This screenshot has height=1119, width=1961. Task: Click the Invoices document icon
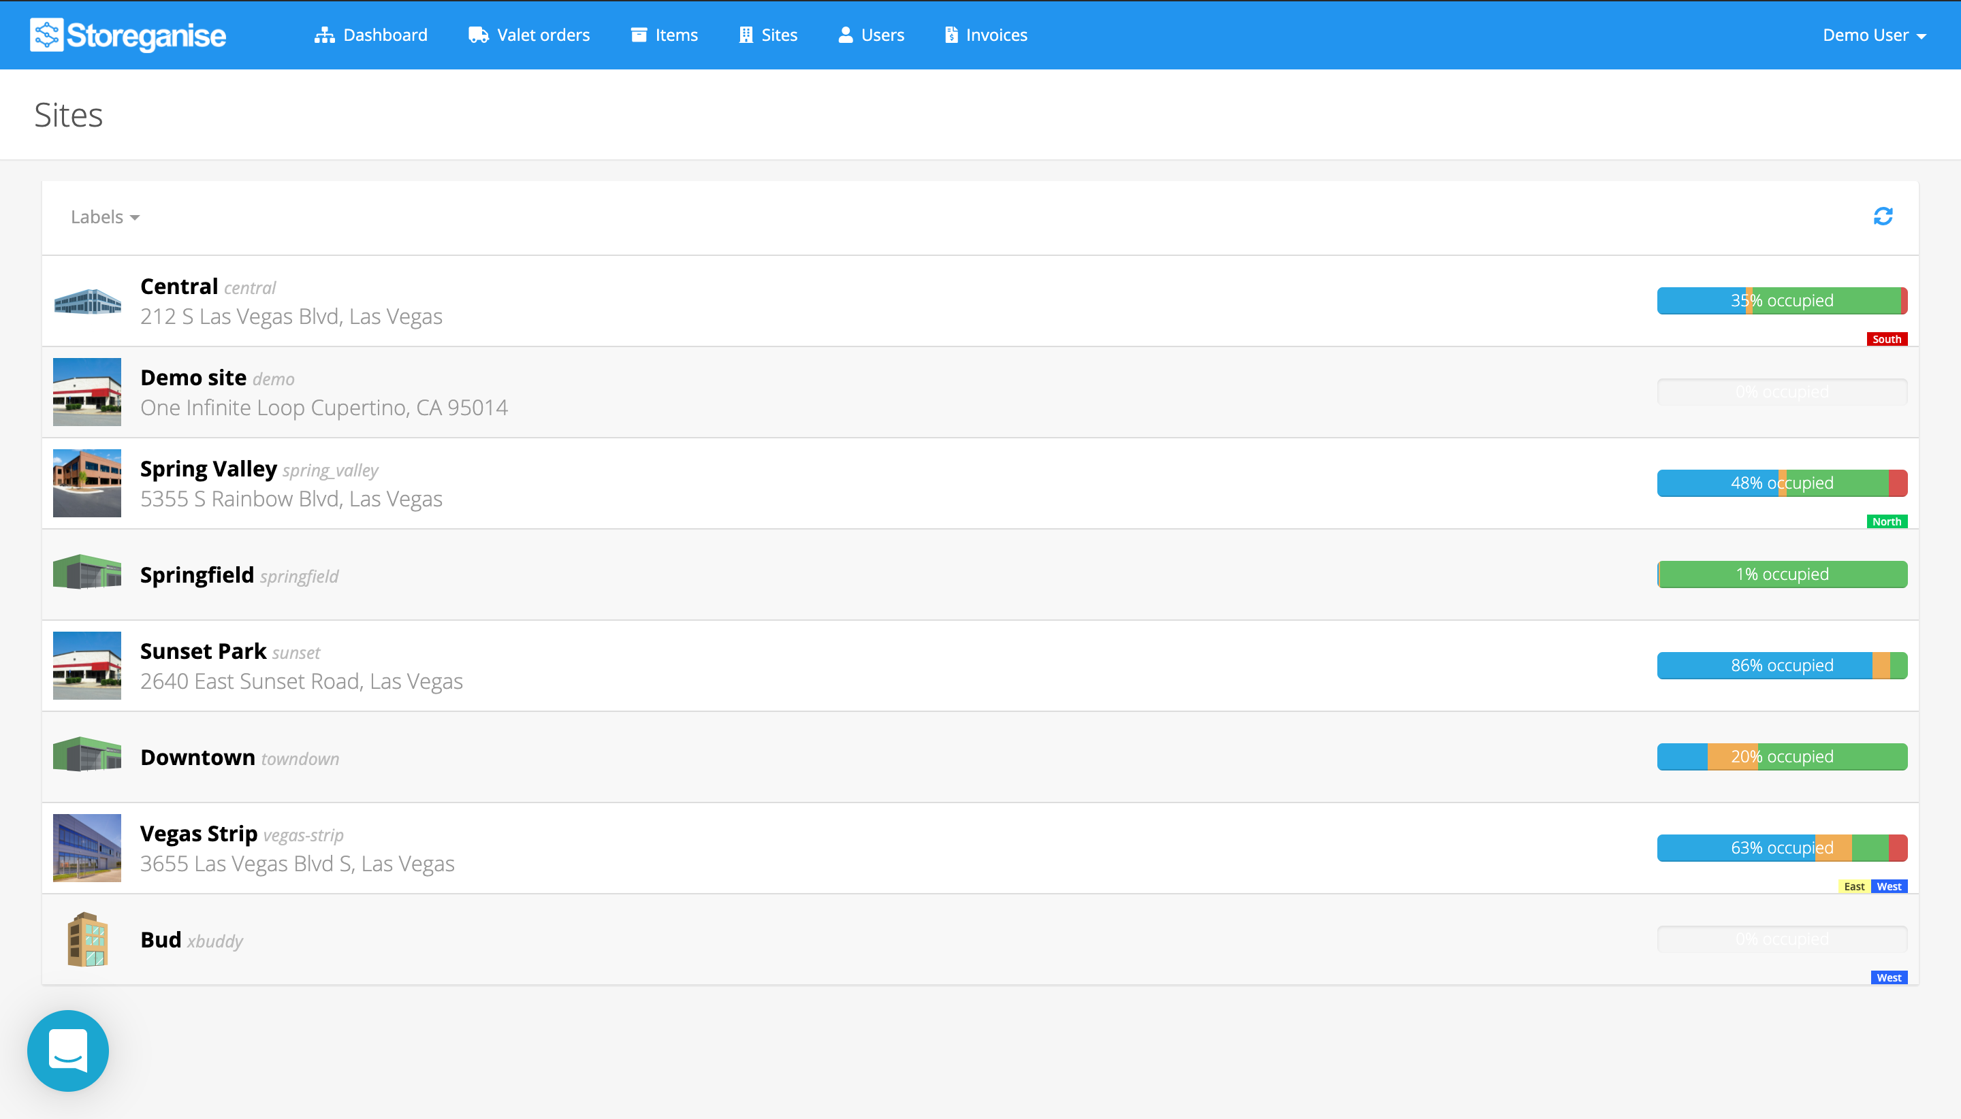point(951,35)
